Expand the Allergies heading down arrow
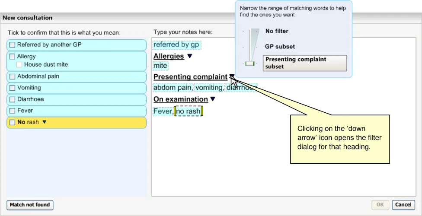Screen dimensions: 422x216 point(189,56)
